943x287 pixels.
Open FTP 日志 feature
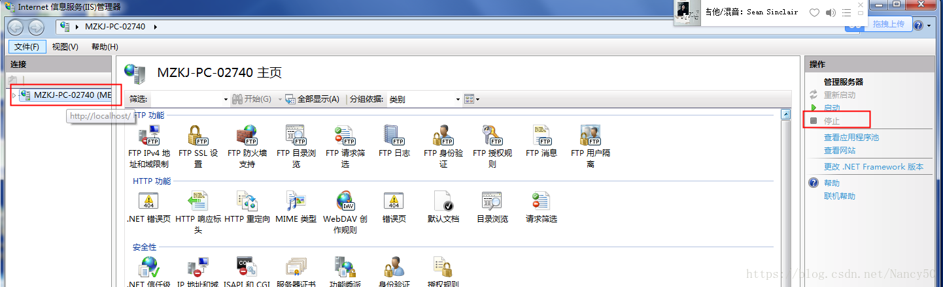(394, 141)
